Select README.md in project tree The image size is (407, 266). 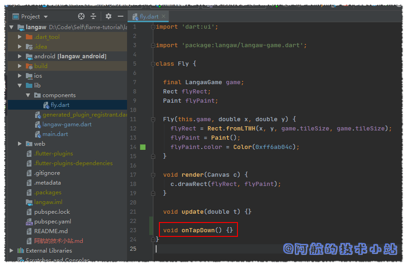(x=51, y=231)
